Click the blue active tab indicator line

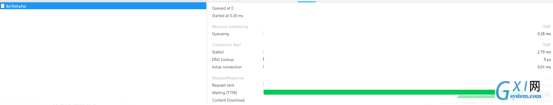tap(307, 2)
